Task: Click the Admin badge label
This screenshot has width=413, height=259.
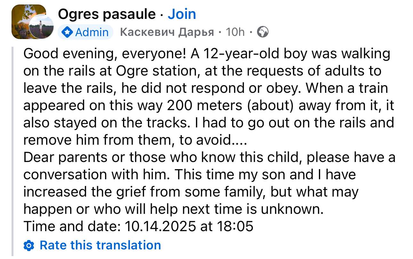Action: (x=92, y=32)
